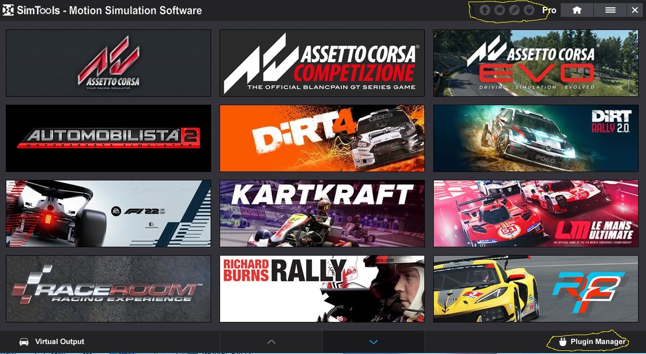
Task: Click the car icon beside Virtual Output
Action: tap(24, 342)
